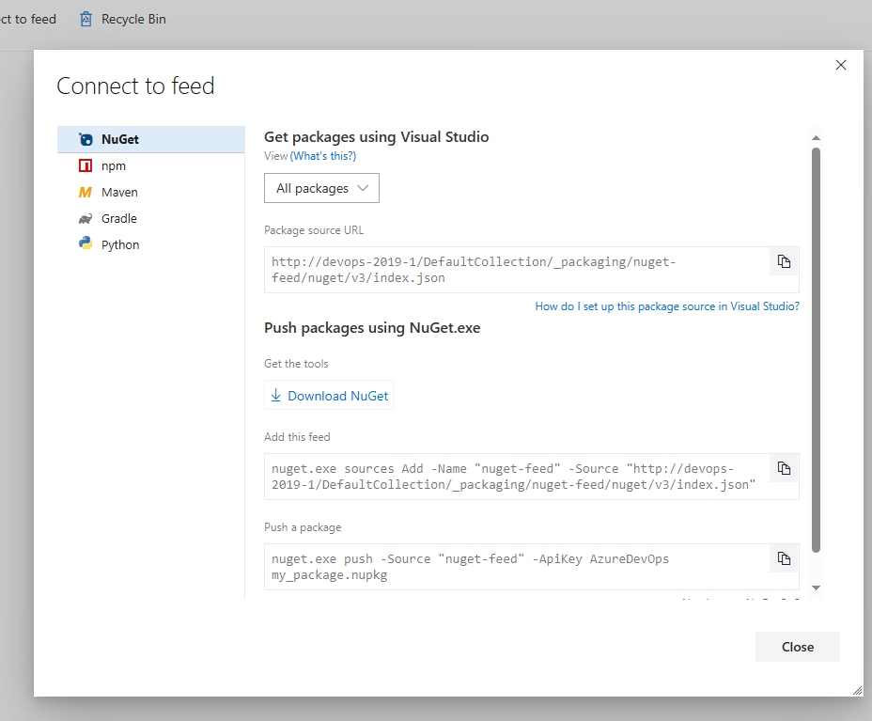The width and height of the screenshot is (872, 721).
Task: Select the NuGet package icon
Action: click(85, 139)
